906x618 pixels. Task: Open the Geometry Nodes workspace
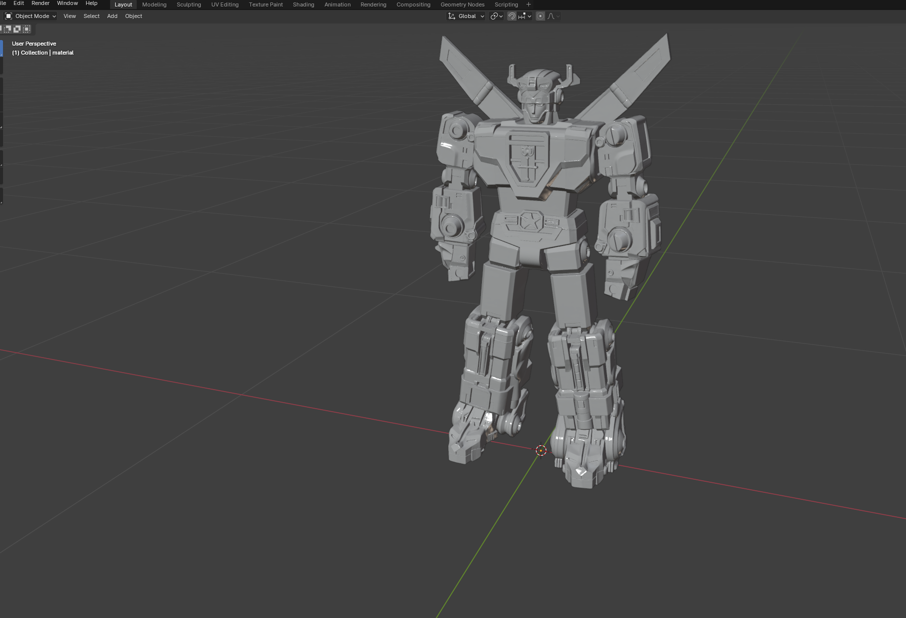pos(462,5)
